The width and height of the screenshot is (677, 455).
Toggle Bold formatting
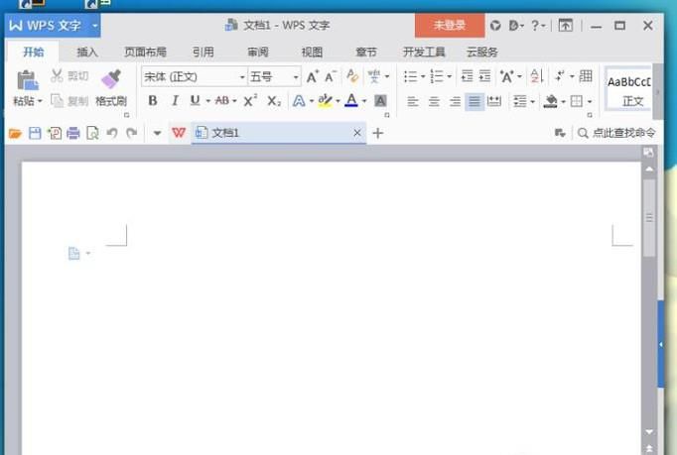pyautogui.click(x=153, y=100)
